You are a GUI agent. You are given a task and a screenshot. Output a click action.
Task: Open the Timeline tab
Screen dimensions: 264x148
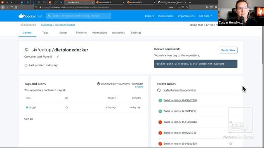81,32
